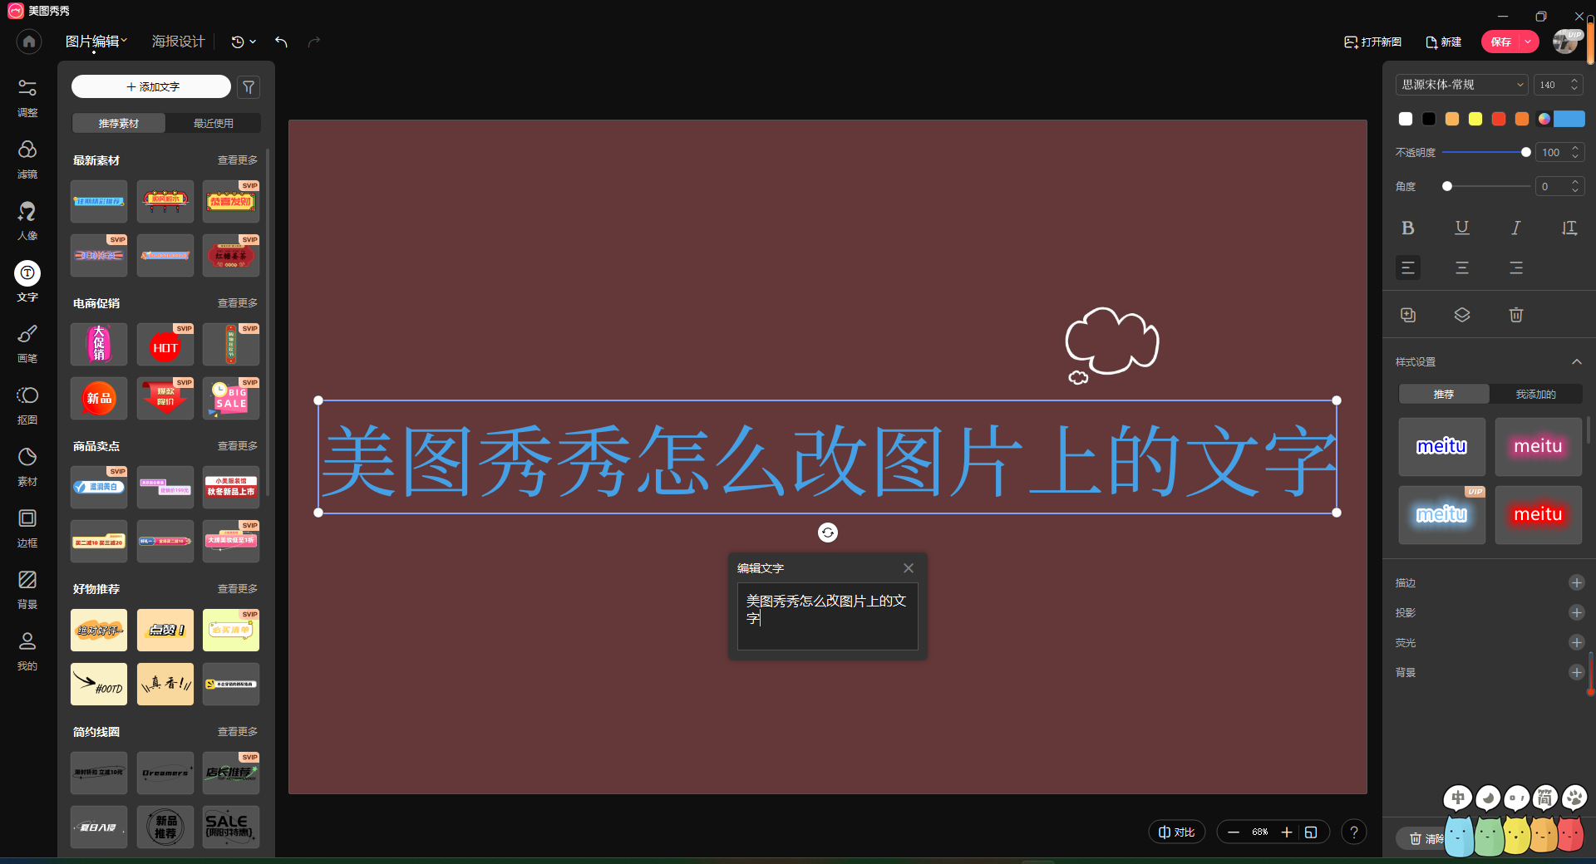Expand the 图片编辑 dropdown

(96, 42)
